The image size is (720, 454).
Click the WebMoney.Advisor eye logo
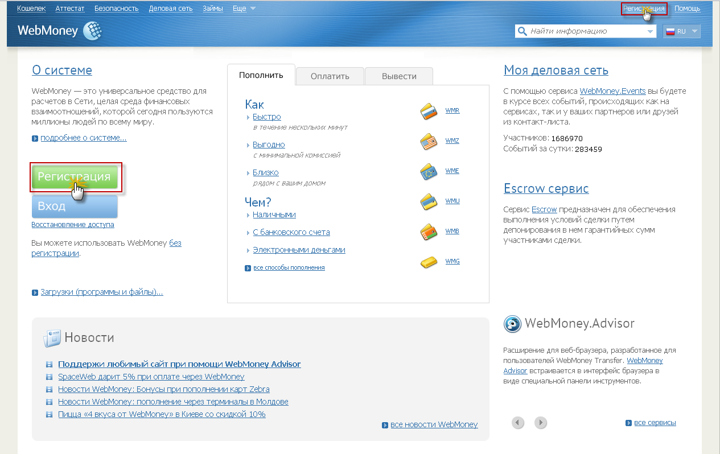512,324
